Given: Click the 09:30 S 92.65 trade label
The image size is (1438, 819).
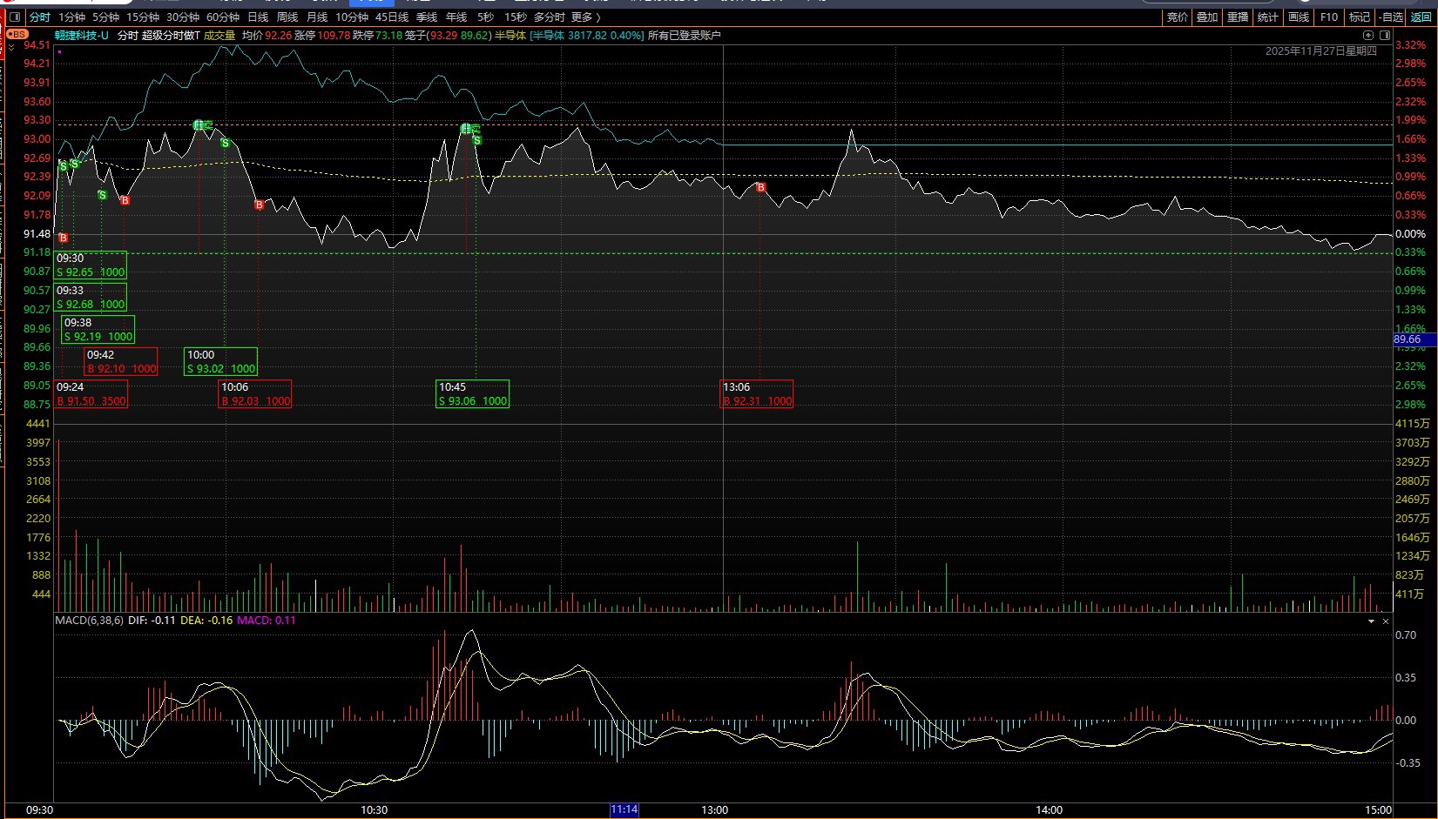Looking at the screenshot, I should (x=91, y=265).
